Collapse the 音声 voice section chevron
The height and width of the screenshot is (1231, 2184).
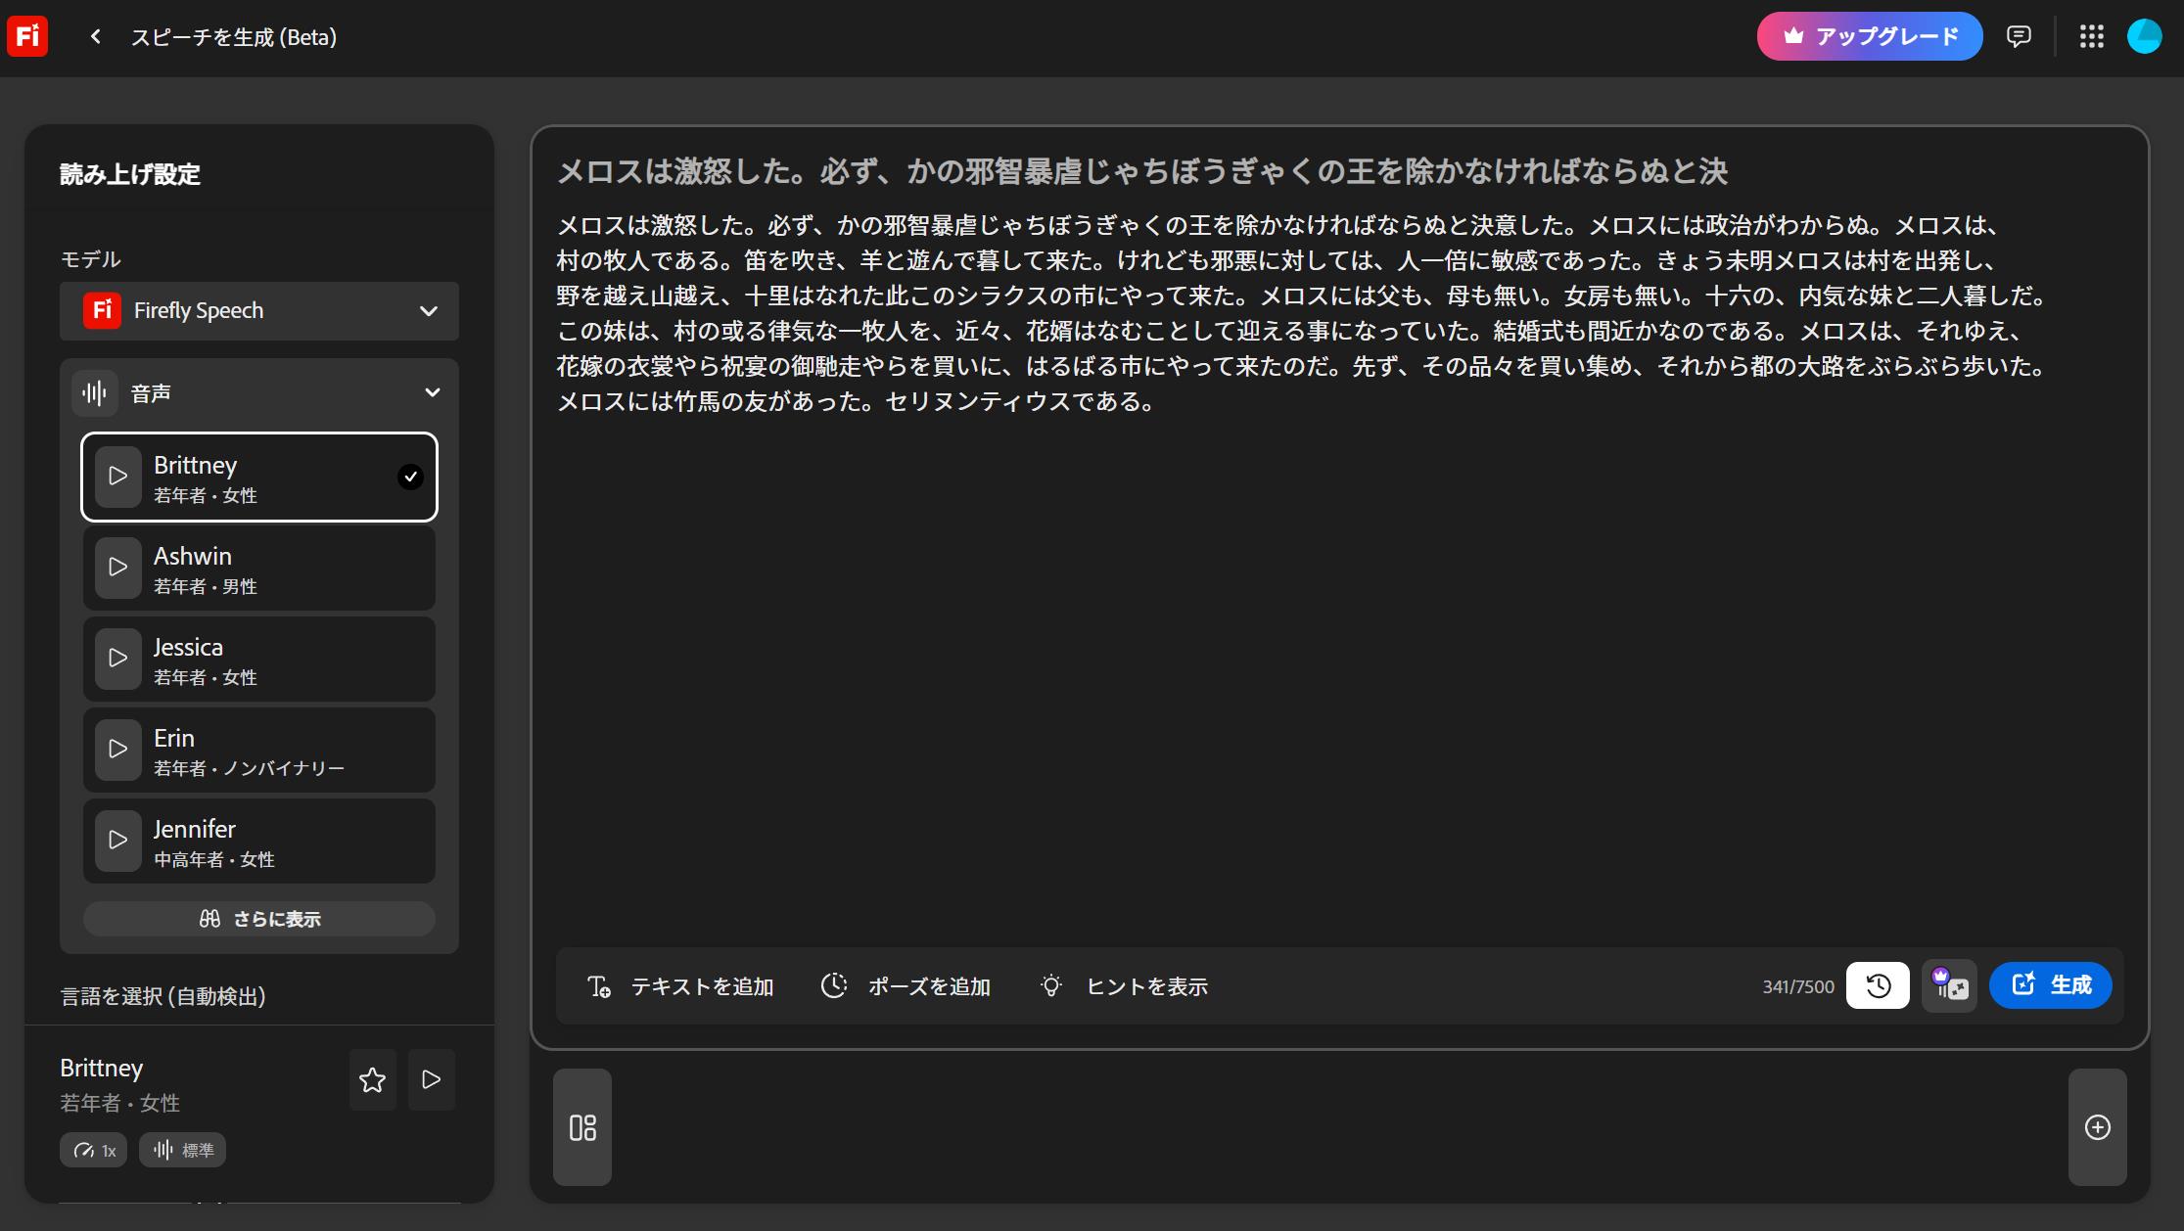click(x=431, y=391)
